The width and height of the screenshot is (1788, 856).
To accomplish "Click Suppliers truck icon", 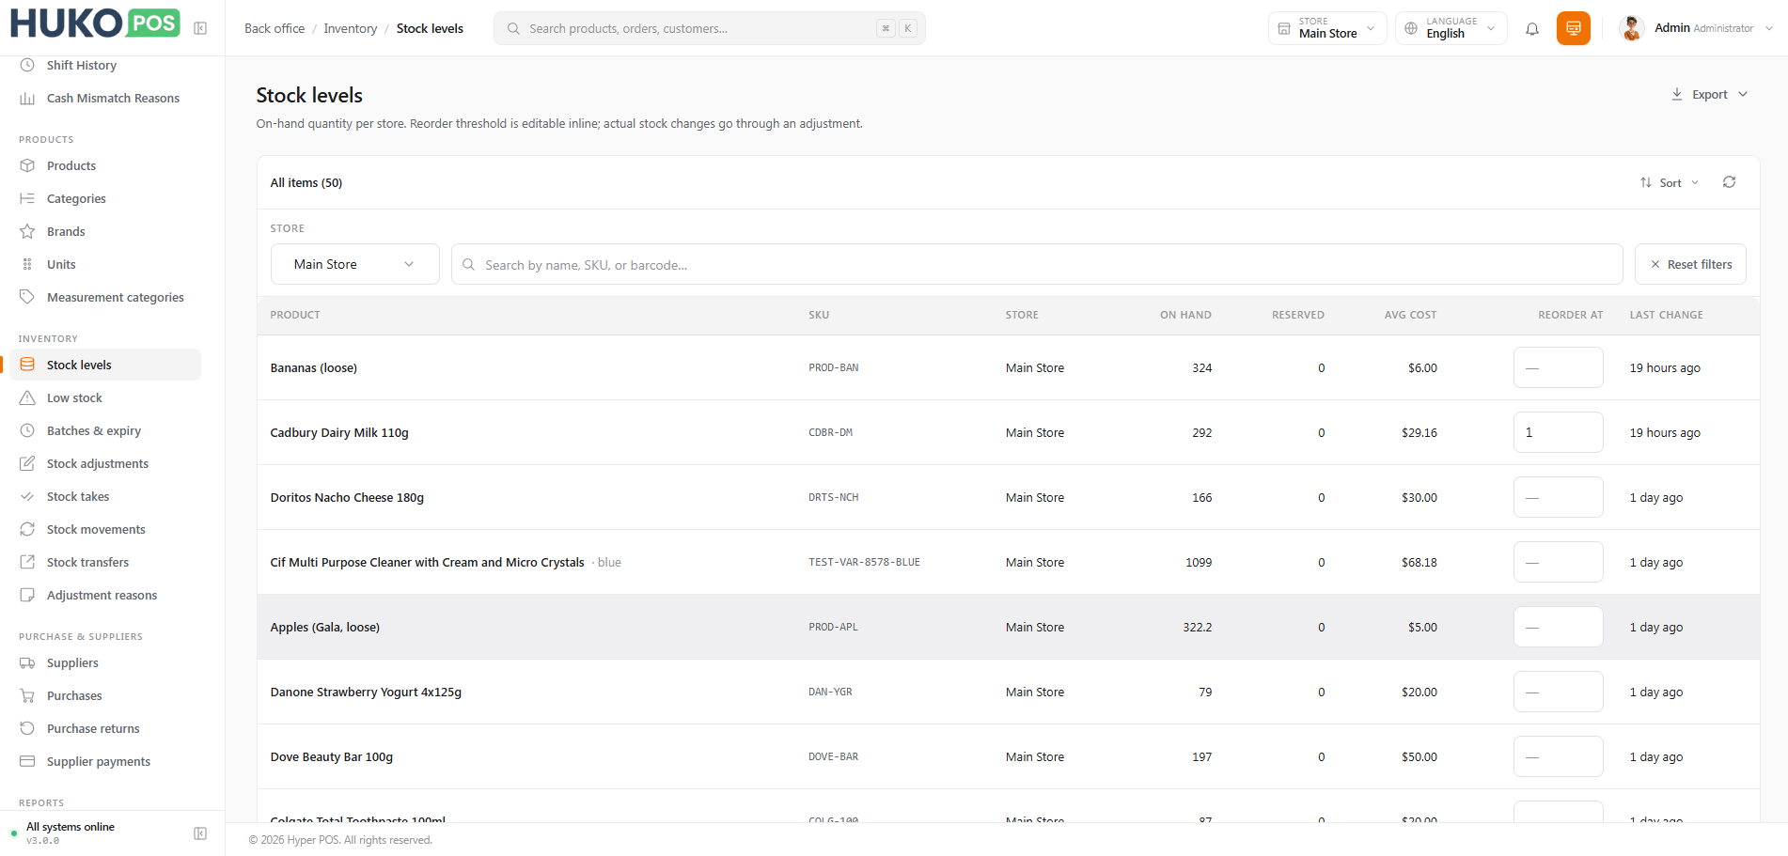I will tap(27, 662).
